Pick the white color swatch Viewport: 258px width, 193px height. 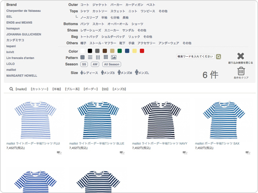pos(83,51)
